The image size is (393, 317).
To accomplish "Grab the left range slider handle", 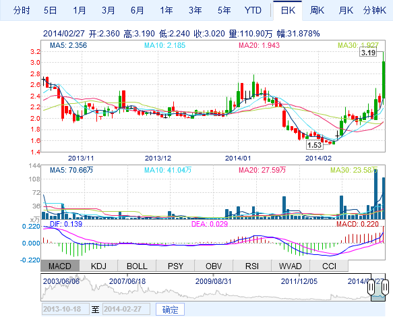I will 371,287.
